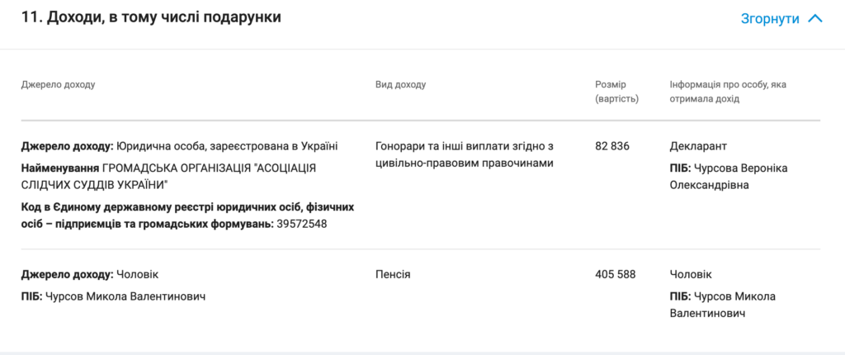Click the Інформація про особу column header

727,92
